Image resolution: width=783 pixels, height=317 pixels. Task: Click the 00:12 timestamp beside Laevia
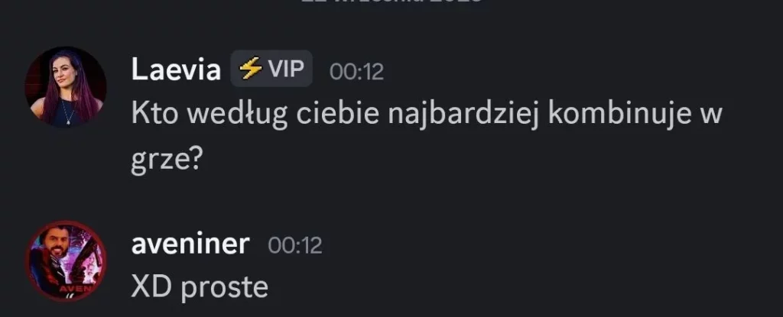(x=356, y=72)
